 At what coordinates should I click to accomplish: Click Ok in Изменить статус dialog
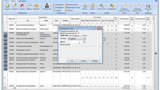(x=72, y=61)
